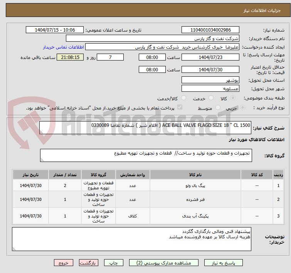The width and height of the screenshot is (291, 273).
Task: Click the 'بازگشت' back button
Action: [x=89, y=263]
